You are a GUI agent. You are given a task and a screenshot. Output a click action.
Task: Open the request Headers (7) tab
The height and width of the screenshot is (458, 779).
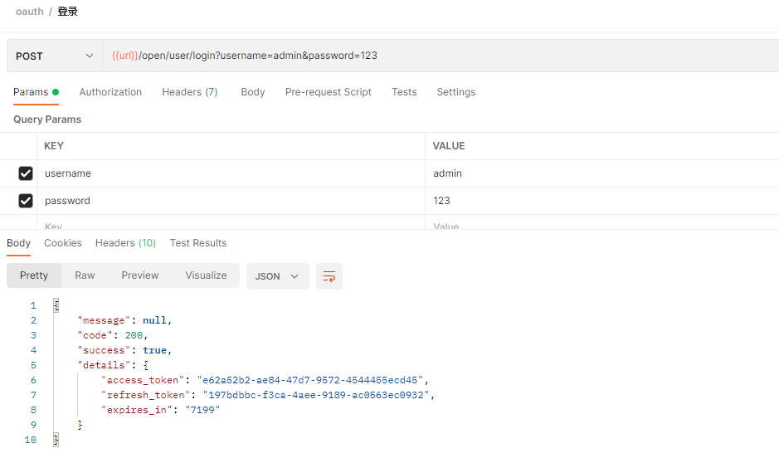pyautogui.click(x=189, y=92)
